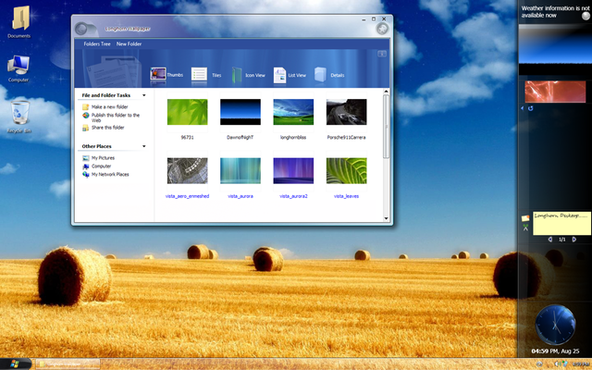This screenshot has height=370, width=592.
Task: Click the round orb at title bar right
Action: click(x=382, y=29)
